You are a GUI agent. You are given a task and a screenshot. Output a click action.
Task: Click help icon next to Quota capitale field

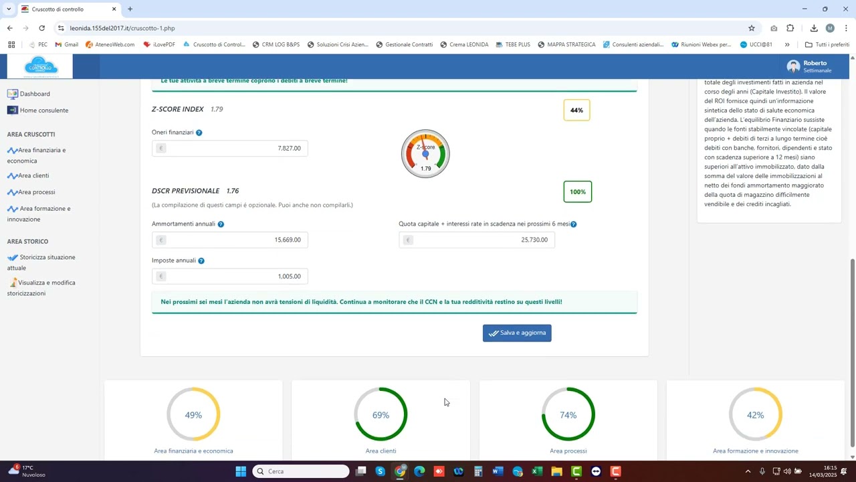(x=574, y=224)
